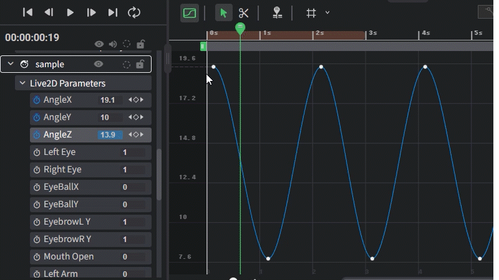Click EyebrowL Y stopwatch icon
Image resolution: width=499 pixels, height=280 pixels.
pos(37,222)
